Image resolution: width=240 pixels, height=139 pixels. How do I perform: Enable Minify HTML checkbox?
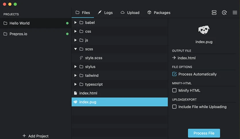174,90
